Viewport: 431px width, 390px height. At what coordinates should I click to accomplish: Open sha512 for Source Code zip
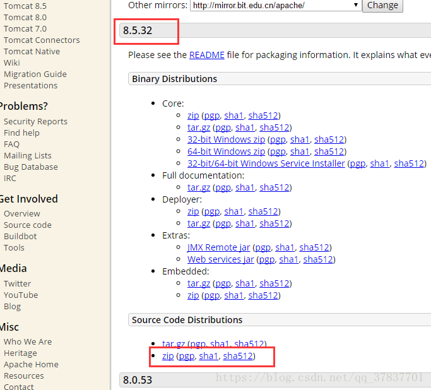point(238,356)
